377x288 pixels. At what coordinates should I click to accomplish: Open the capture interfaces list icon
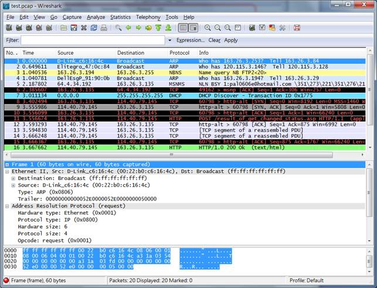(x=9, y=28)
